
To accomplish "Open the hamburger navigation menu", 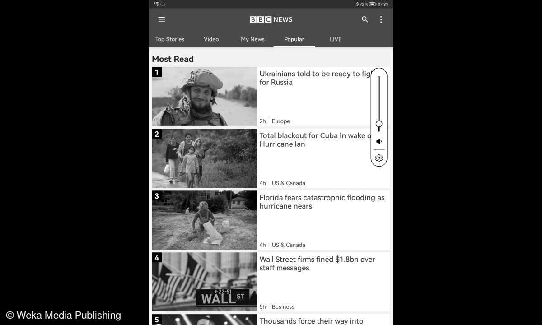I will point(161,19).
